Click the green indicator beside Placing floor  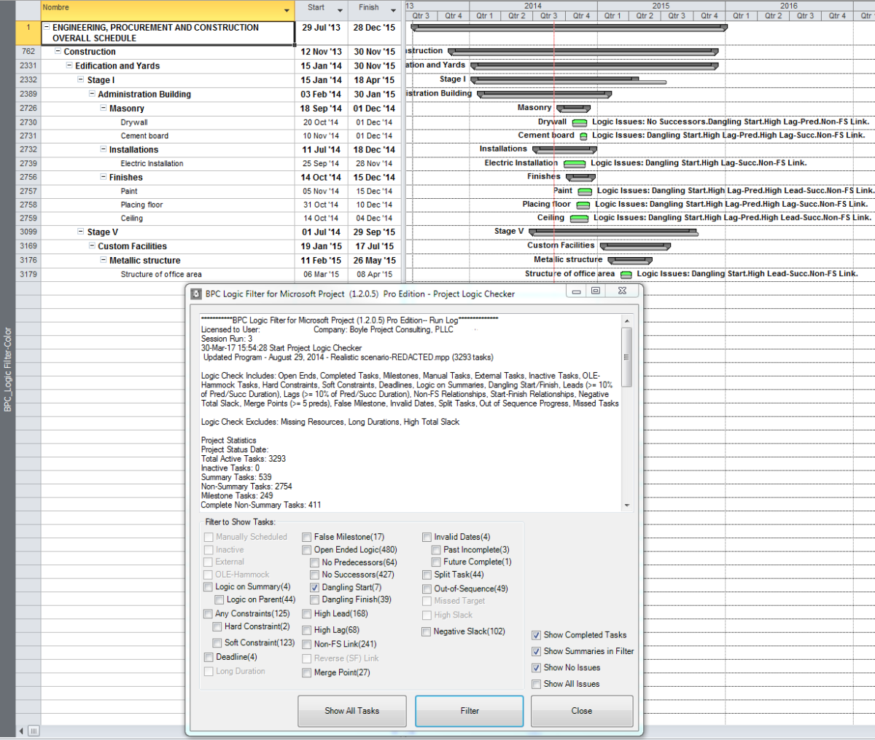583,205
